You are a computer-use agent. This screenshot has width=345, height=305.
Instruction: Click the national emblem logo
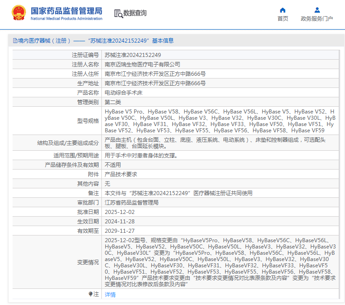click(19, 13)
